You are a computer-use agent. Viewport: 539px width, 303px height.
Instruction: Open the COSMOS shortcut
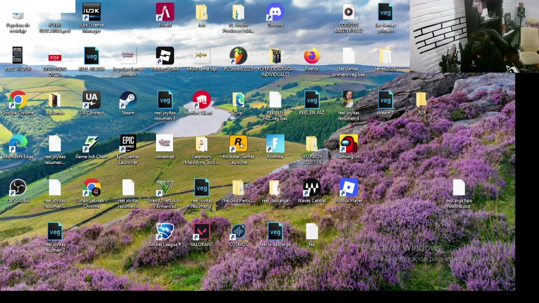click(238, 231)
